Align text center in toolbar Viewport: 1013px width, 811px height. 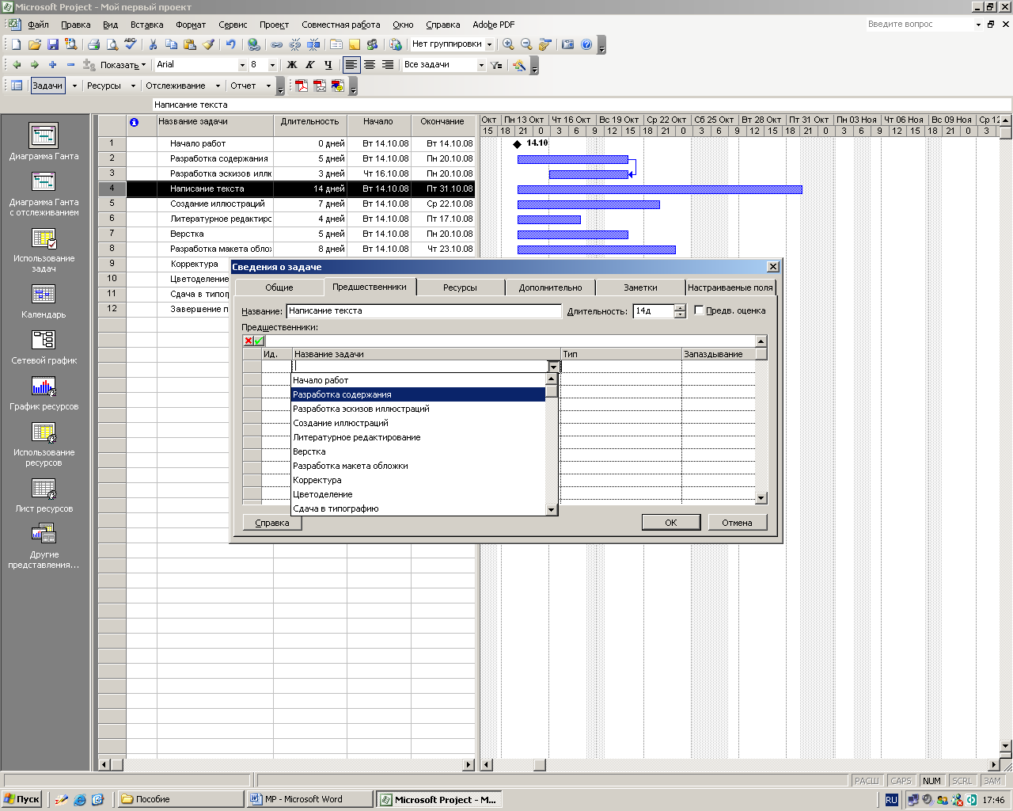(x=370, y=65)
